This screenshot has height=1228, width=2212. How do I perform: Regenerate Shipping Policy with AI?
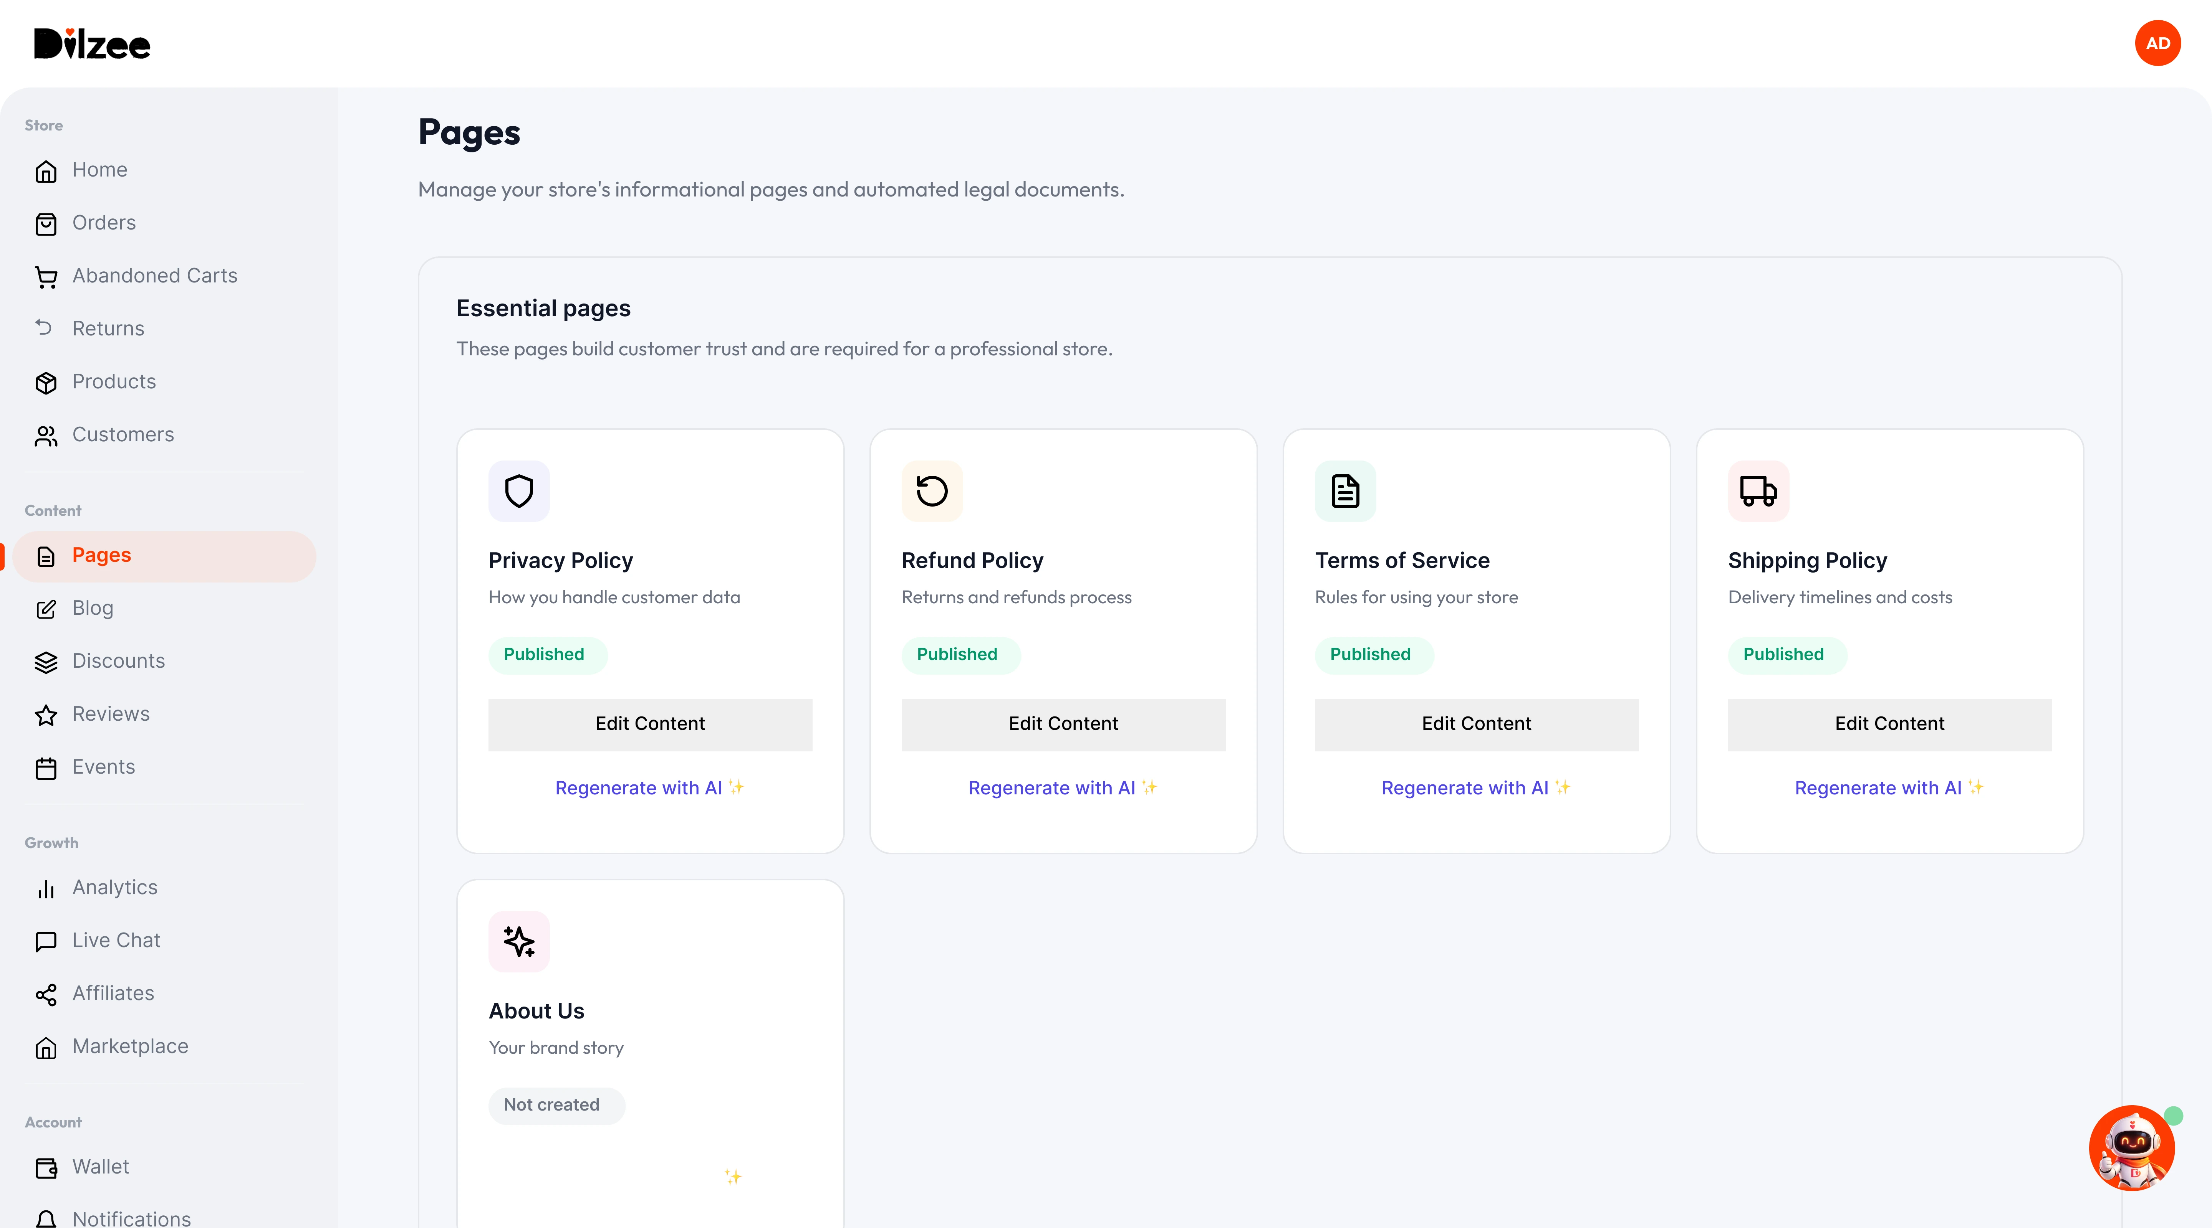pos(1889,788)
